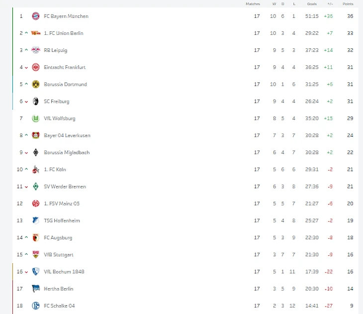Open the Eintracht Frankfurt team link

(65, 67)
